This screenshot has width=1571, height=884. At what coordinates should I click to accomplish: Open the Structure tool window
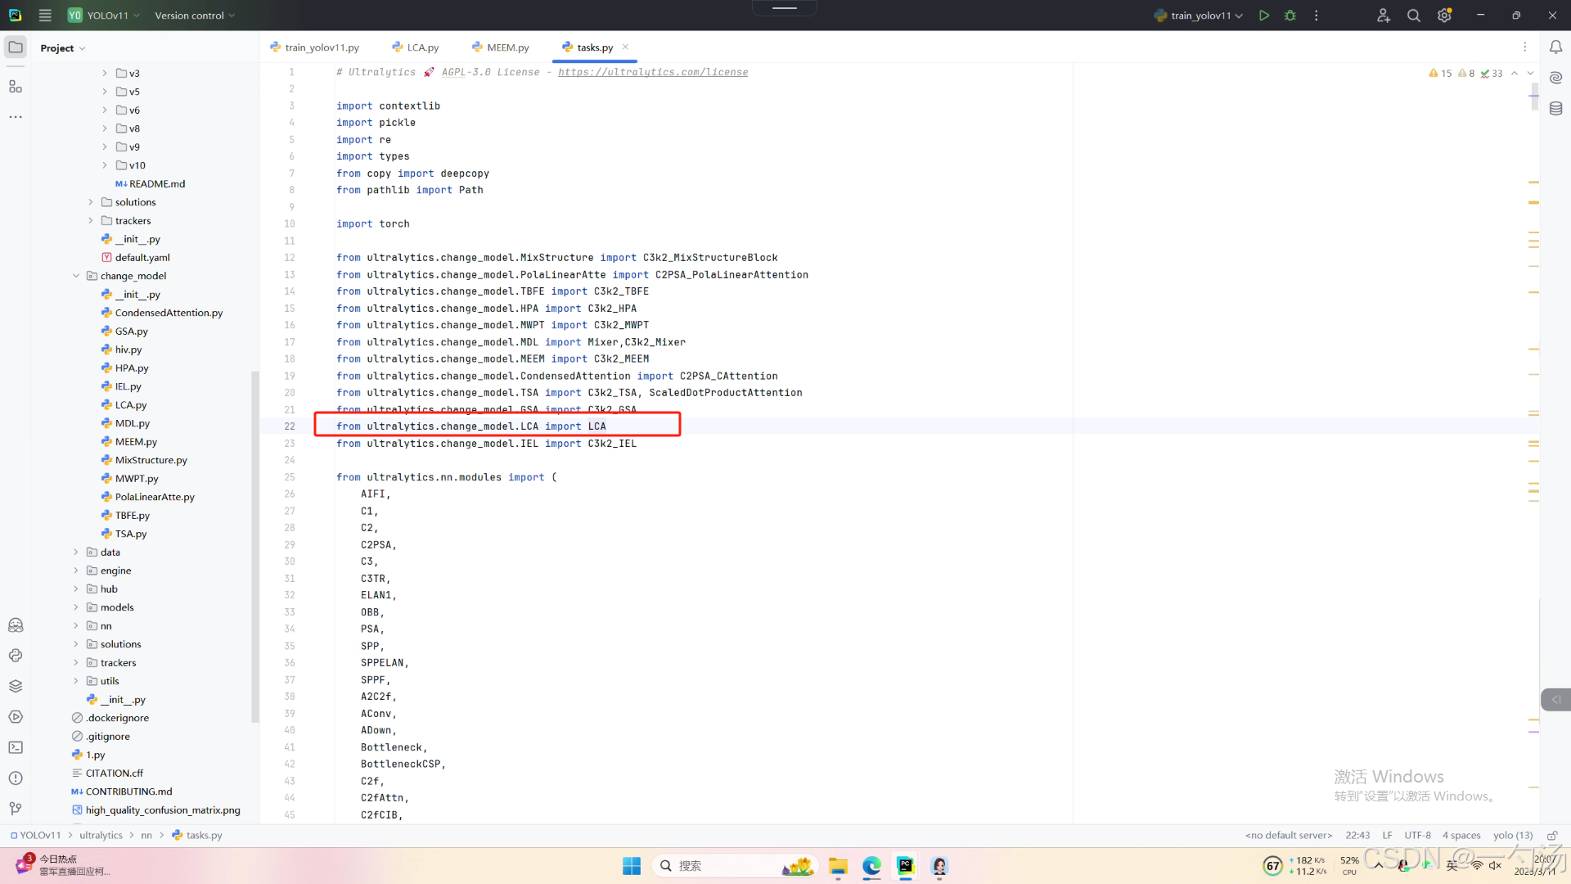16,87
